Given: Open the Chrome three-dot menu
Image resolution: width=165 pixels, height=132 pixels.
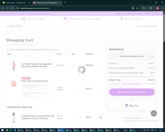Looking at the screenshot, I should click(x=162, y=8).
